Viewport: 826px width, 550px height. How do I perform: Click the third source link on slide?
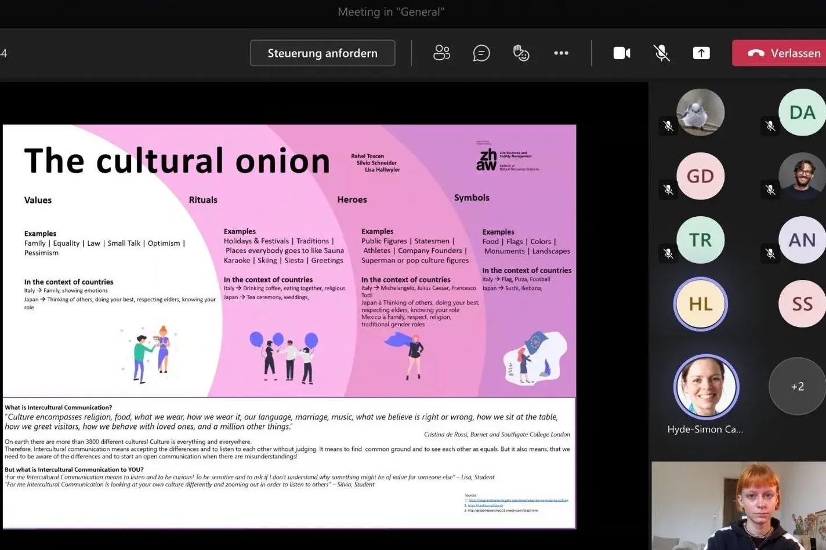[503, 511]
